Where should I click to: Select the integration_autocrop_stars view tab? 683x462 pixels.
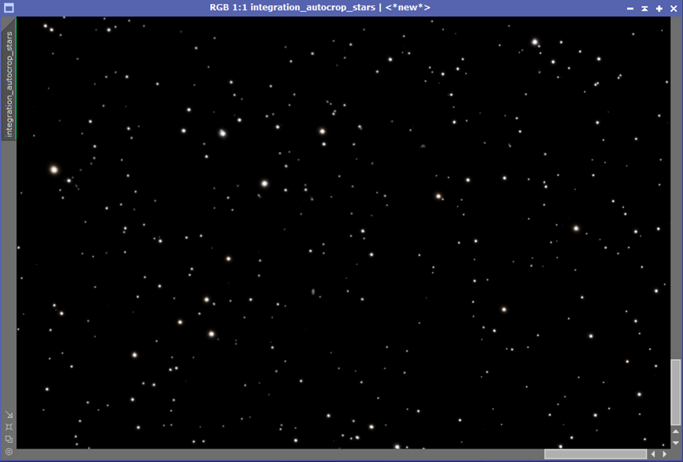(9, 80)
